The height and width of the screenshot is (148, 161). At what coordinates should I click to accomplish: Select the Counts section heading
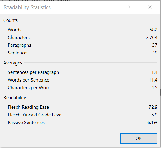(10, 20)
